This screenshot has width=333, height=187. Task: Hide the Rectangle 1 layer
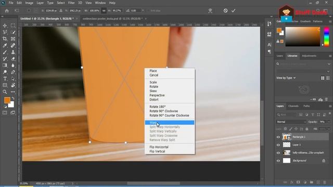coord(278,137)
